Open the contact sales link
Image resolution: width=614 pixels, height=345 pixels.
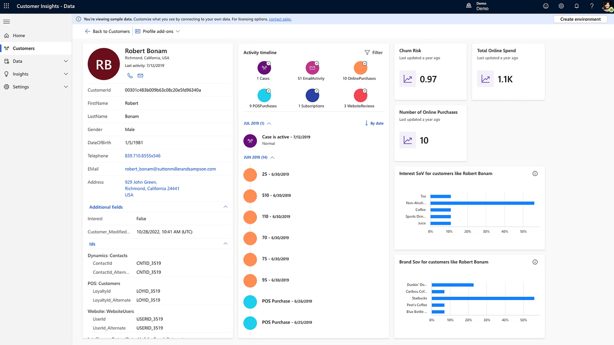click(x=280, y=19)
